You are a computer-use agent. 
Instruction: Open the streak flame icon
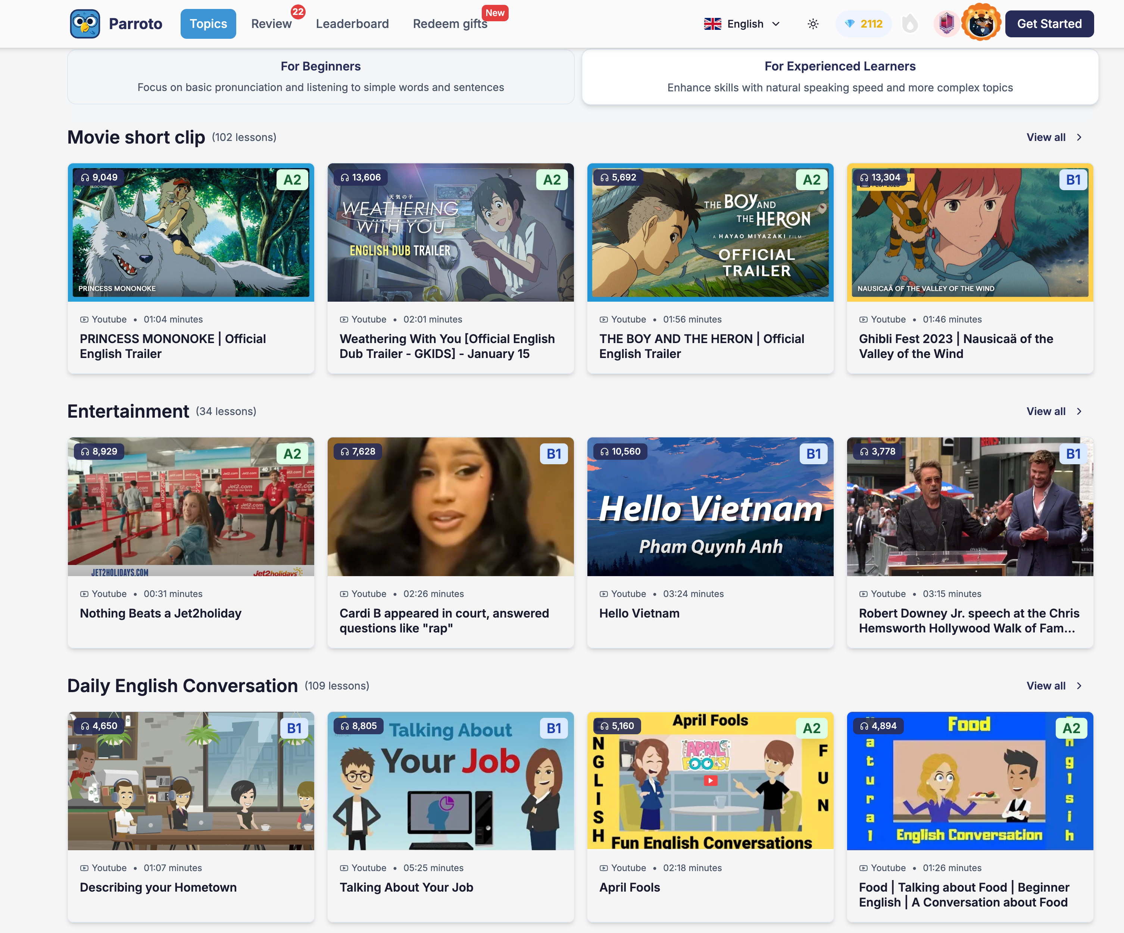910,23
